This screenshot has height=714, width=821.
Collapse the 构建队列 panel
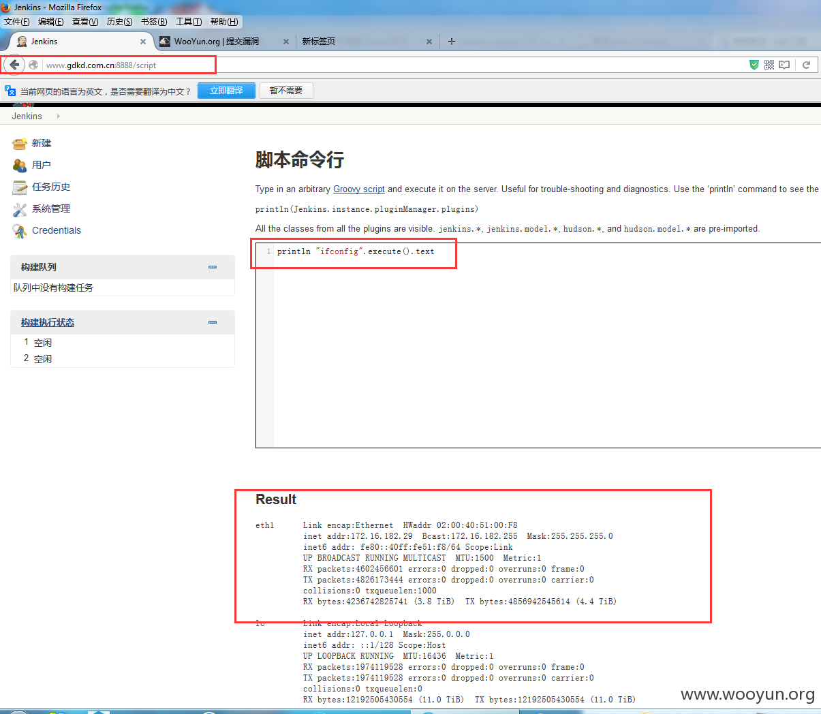click(x=213, y=267)
